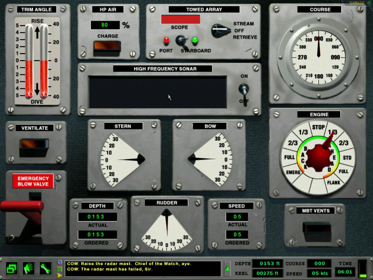Image resolution: width=373 pixels, height=280 pixels.
Task: Click the green orders megaphone icon
Action: (28, 268)
